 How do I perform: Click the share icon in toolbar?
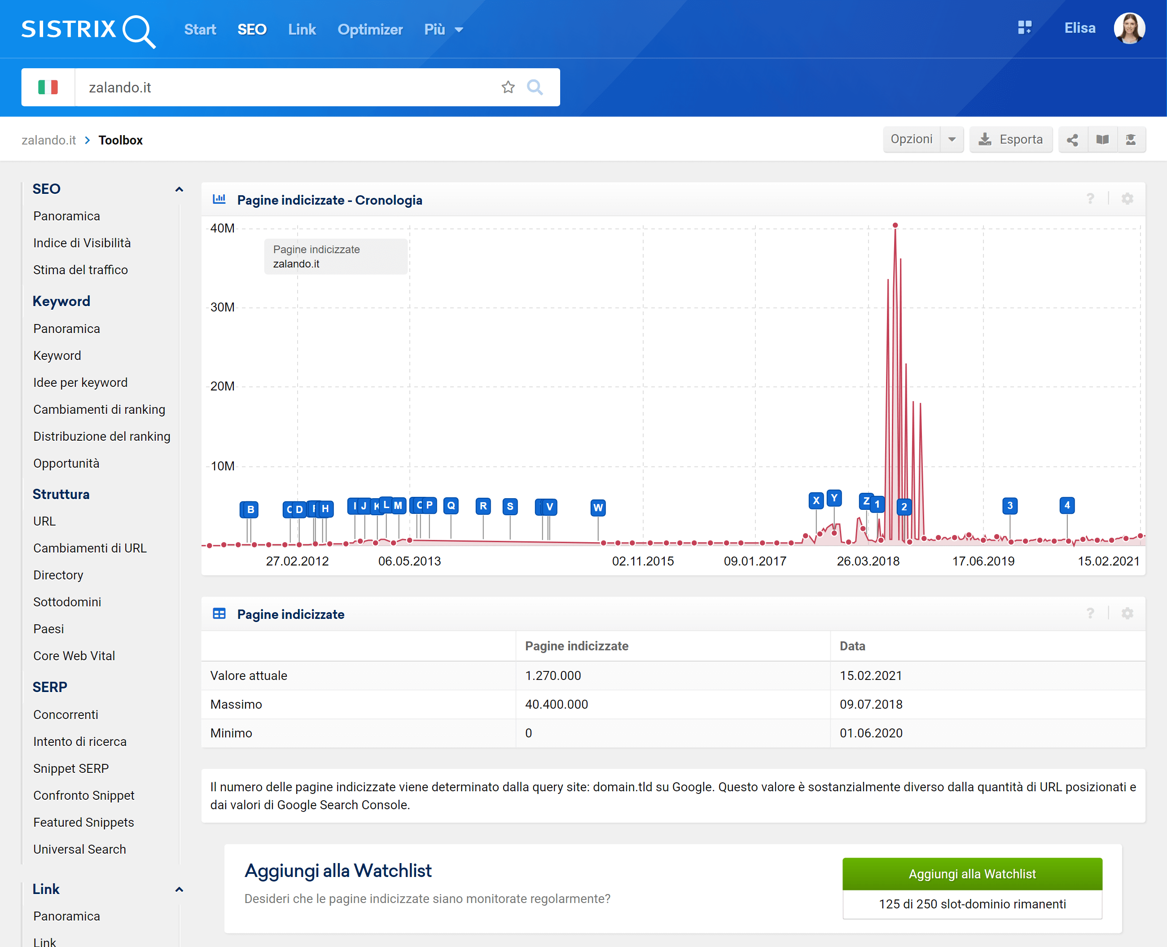[1072, 140]
